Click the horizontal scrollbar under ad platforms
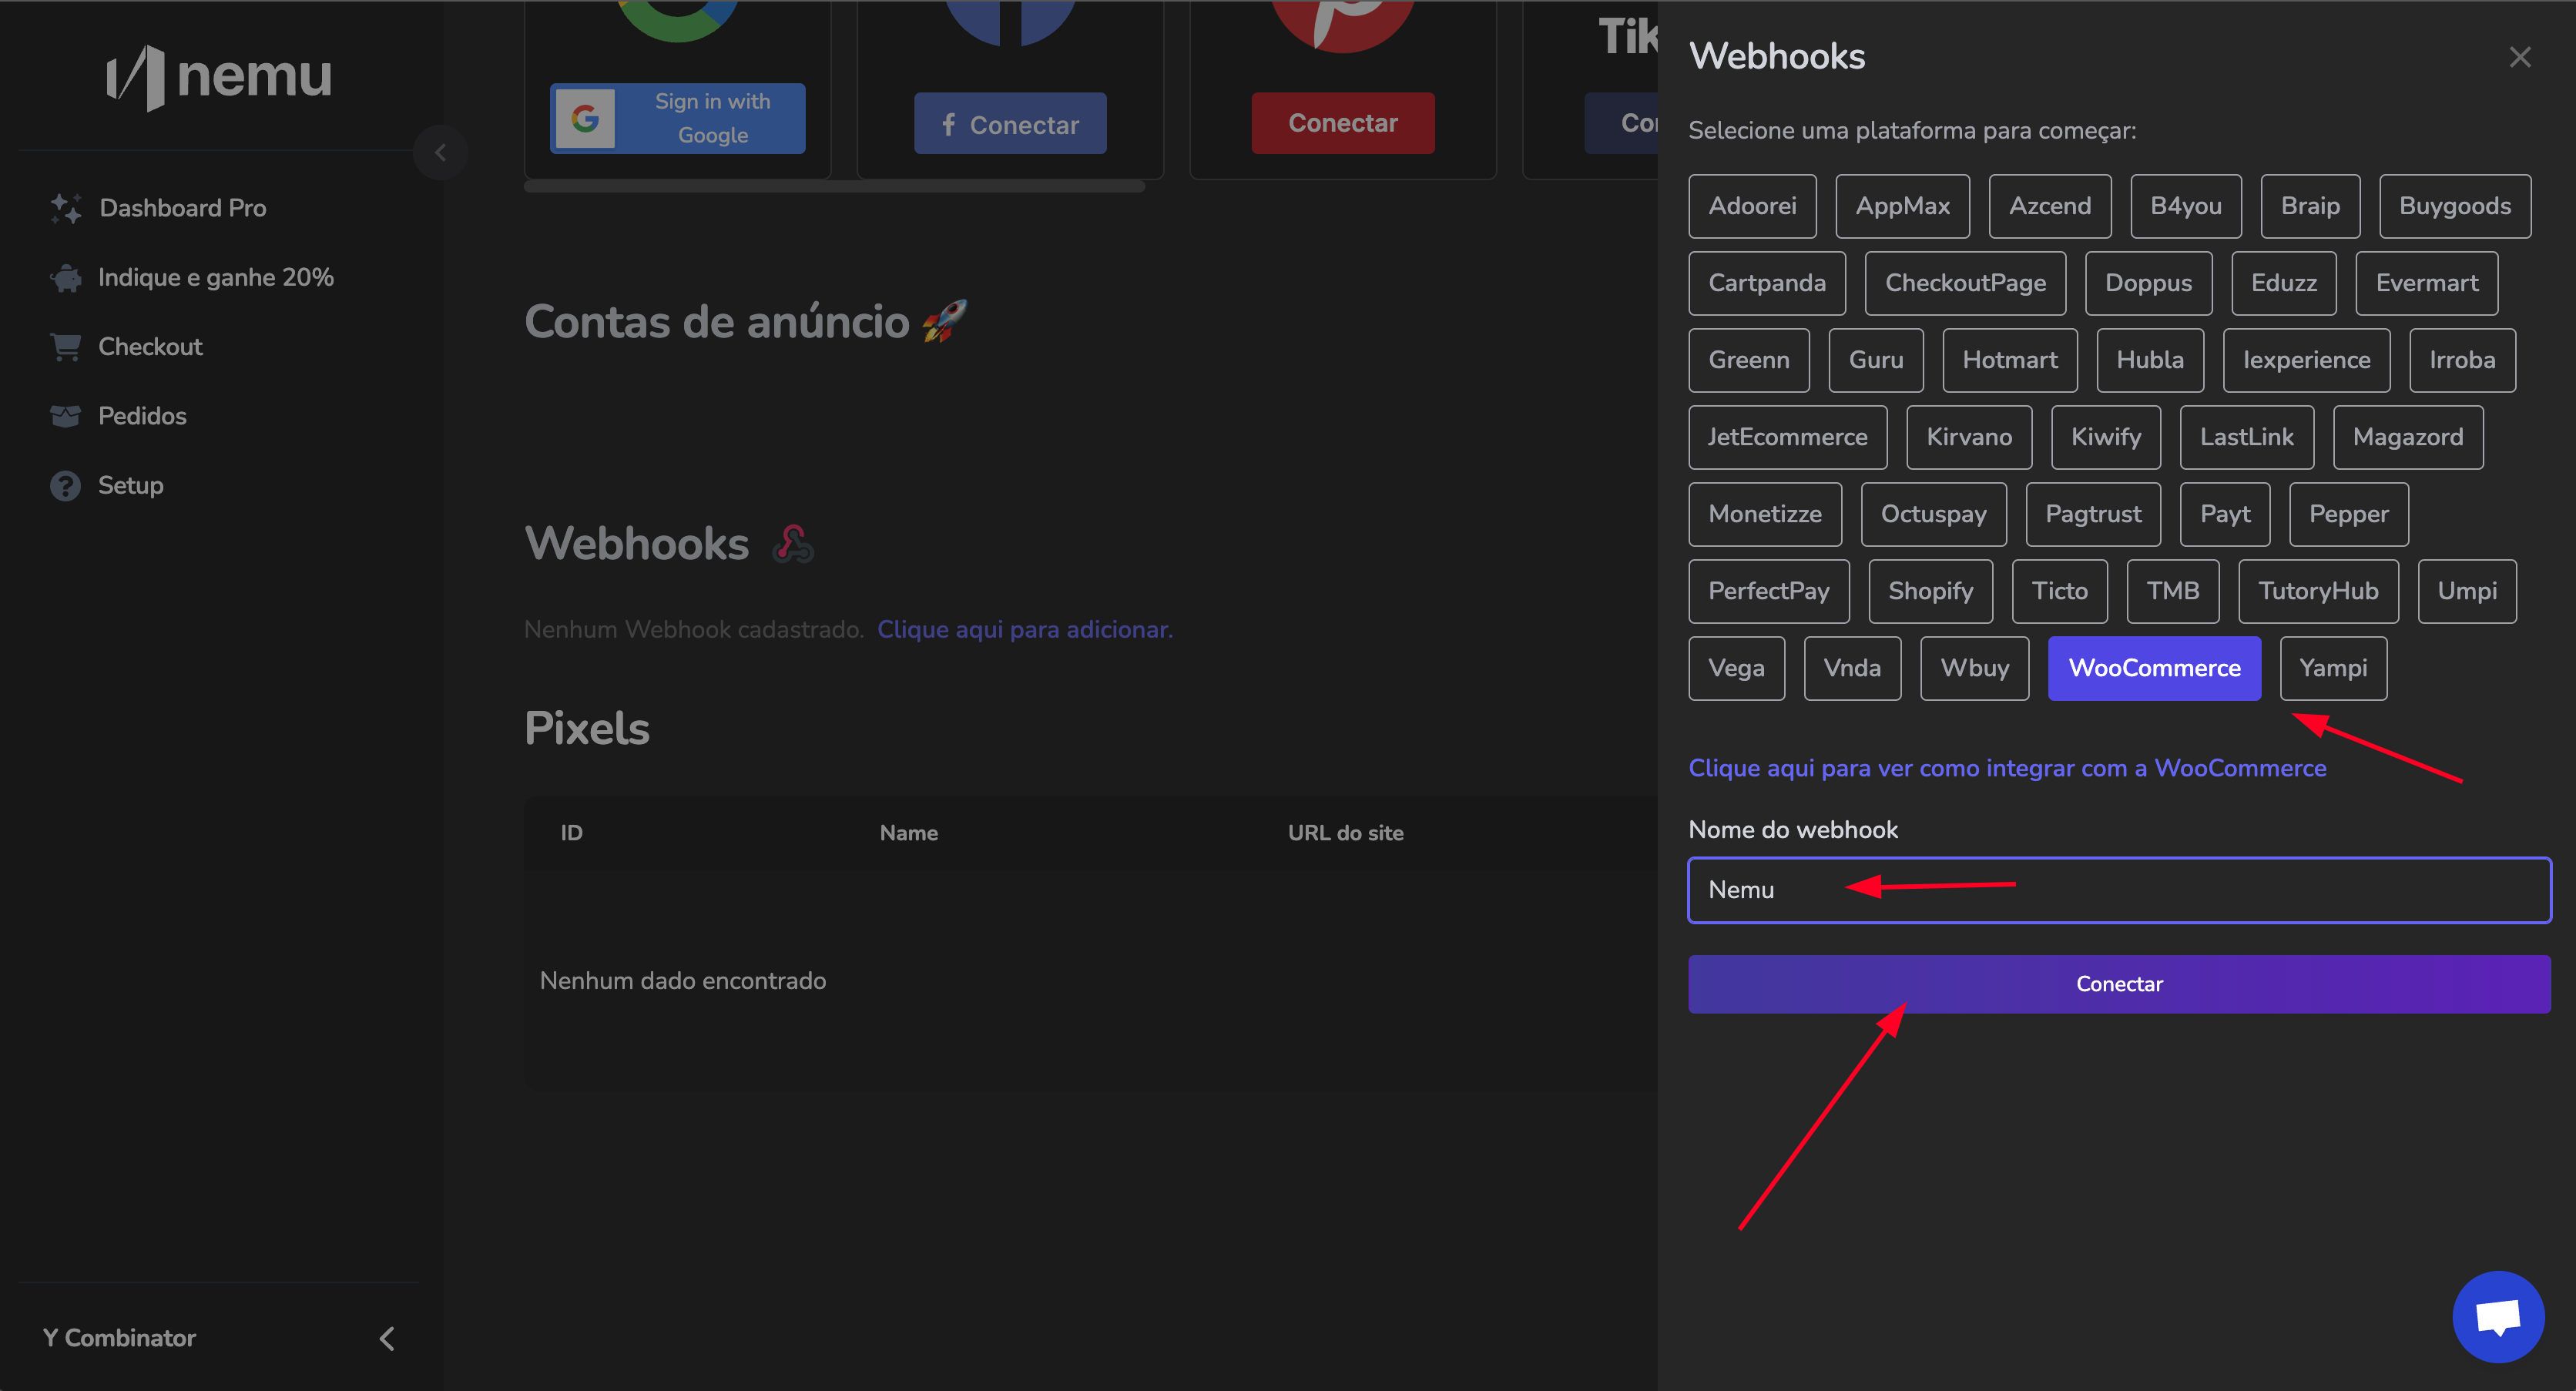 834,186
